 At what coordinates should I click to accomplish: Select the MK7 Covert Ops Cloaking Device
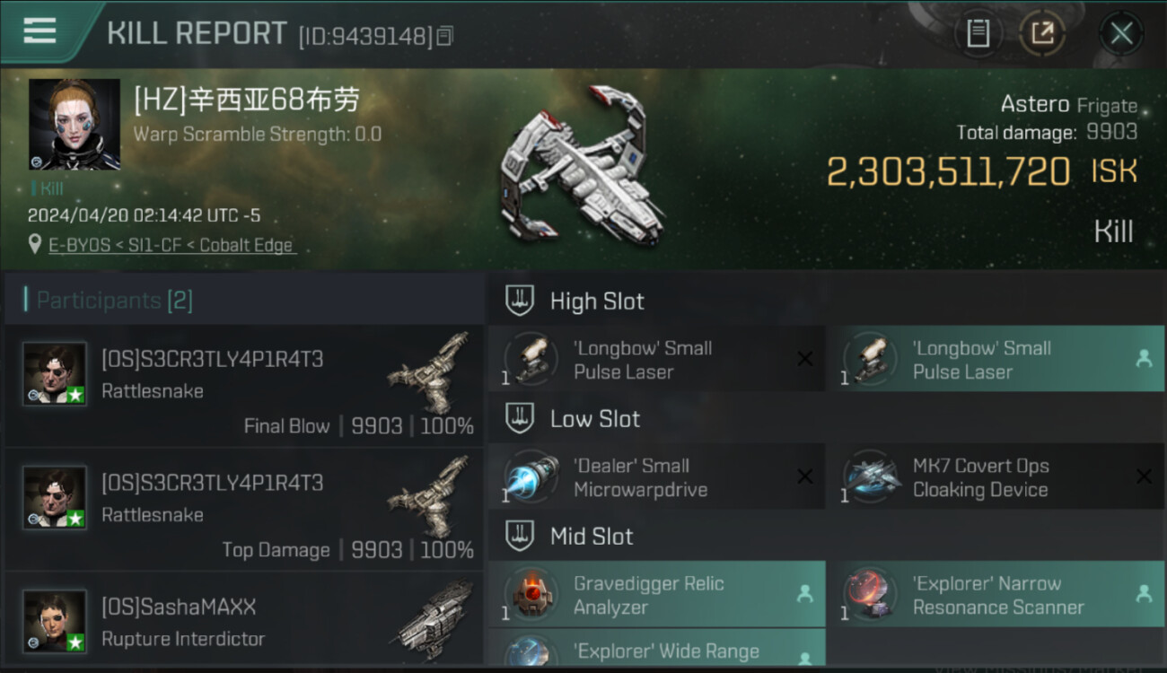995,476
